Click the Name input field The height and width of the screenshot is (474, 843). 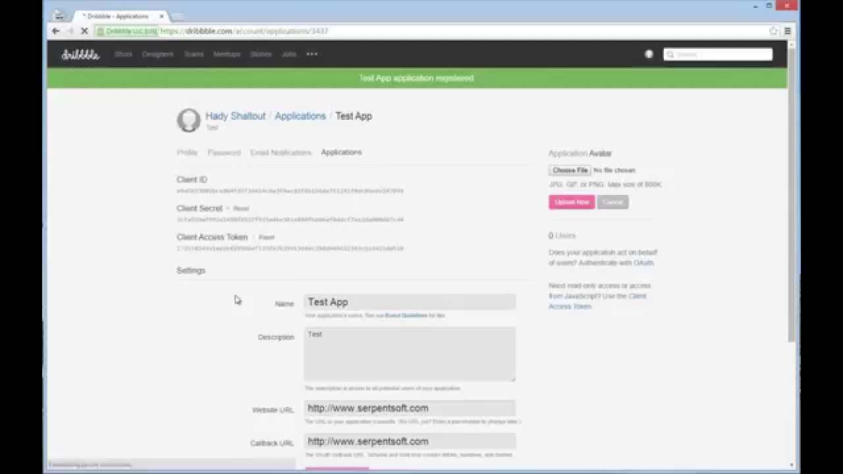coord(410,302)
